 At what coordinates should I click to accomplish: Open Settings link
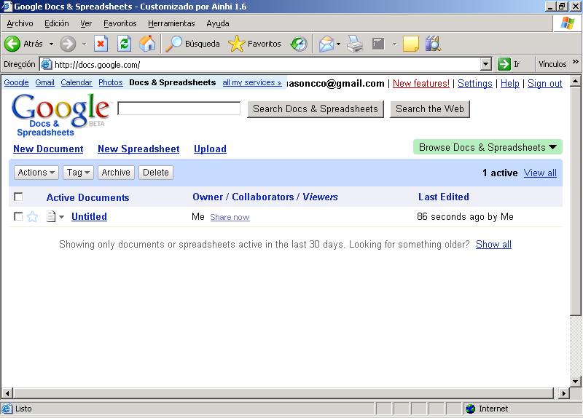(x=475, y=84)
